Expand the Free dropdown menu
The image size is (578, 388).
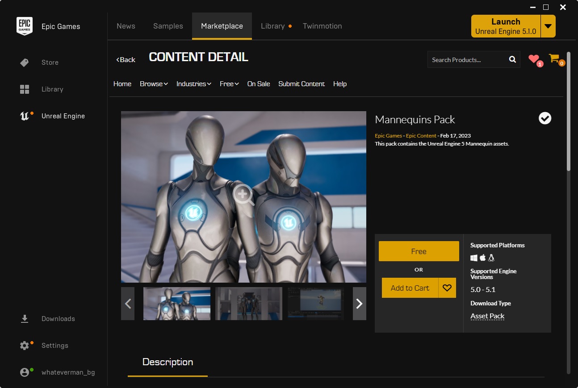pos(229,84)
